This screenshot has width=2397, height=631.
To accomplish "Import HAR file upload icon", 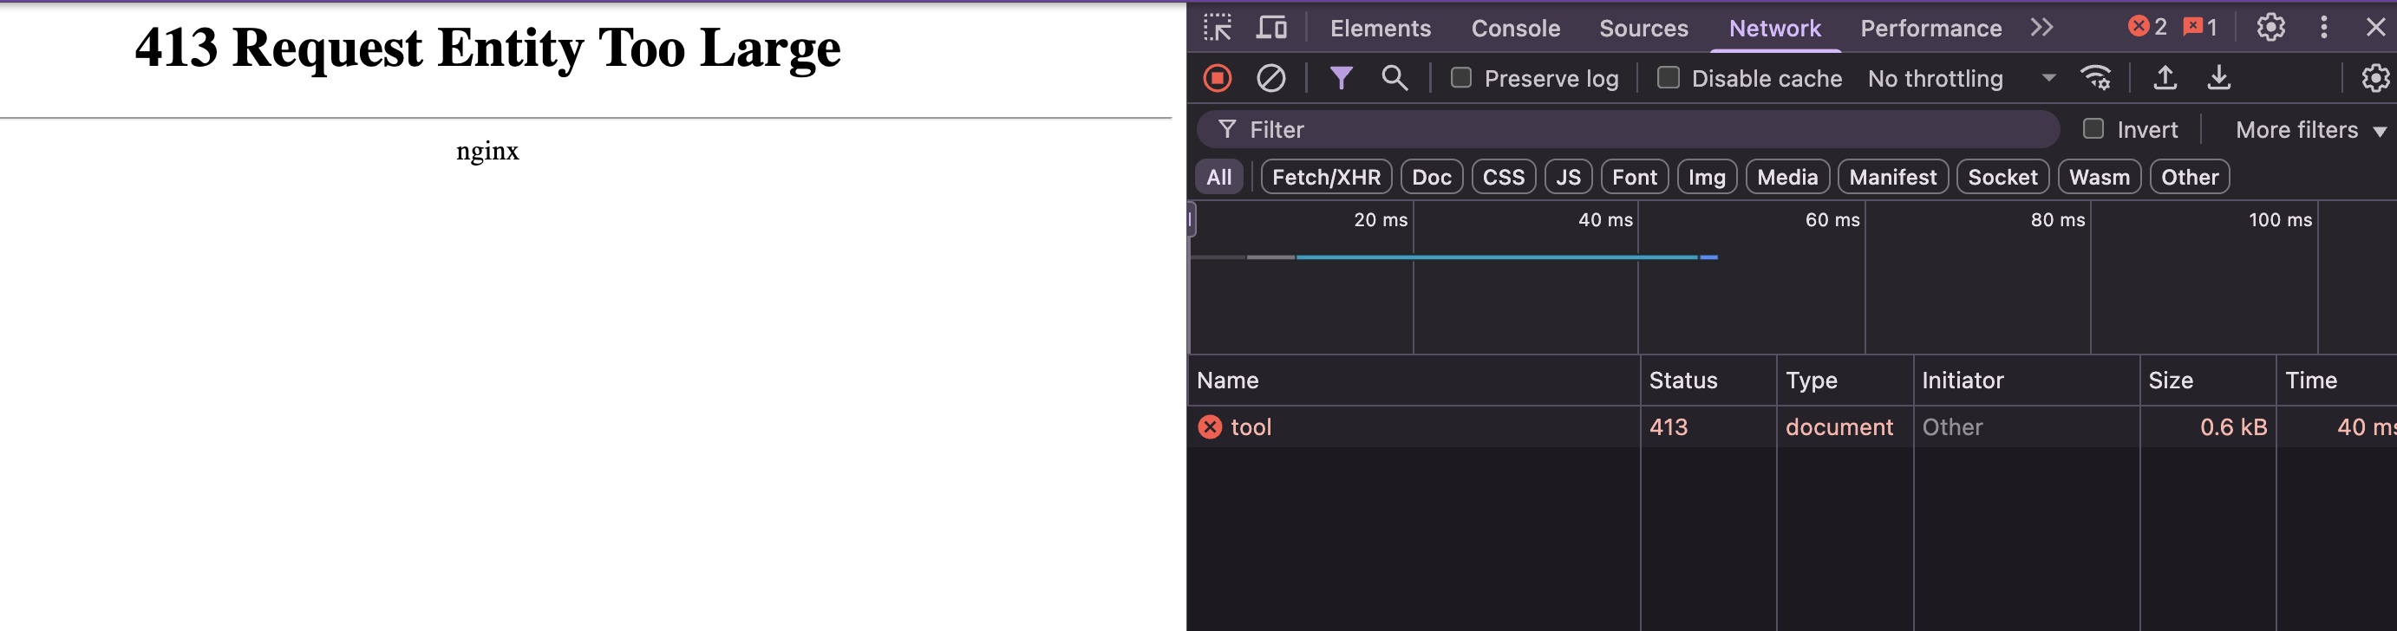I will pos(2165,78).
